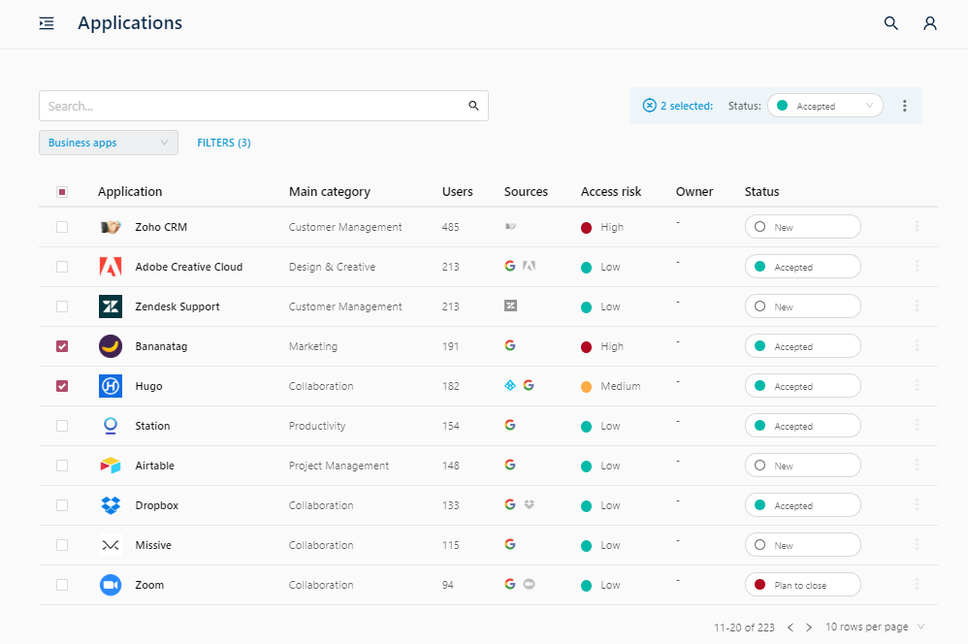968x644 pixels.
Task: Open the user profile icon
Action: coord(930,23)
